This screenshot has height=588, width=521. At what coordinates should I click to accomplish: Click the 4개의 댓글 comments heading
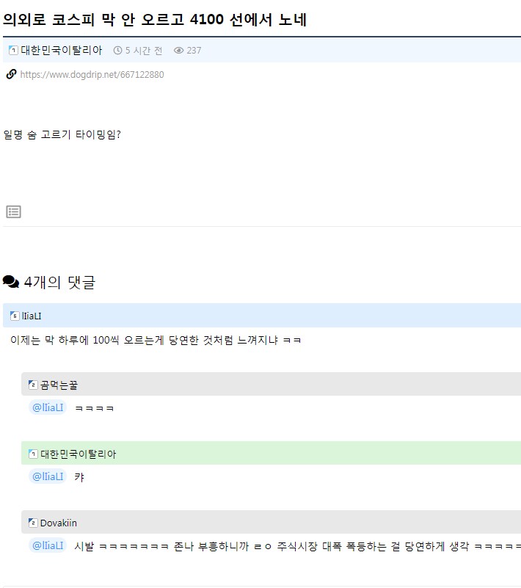click(x=60, y=282)
